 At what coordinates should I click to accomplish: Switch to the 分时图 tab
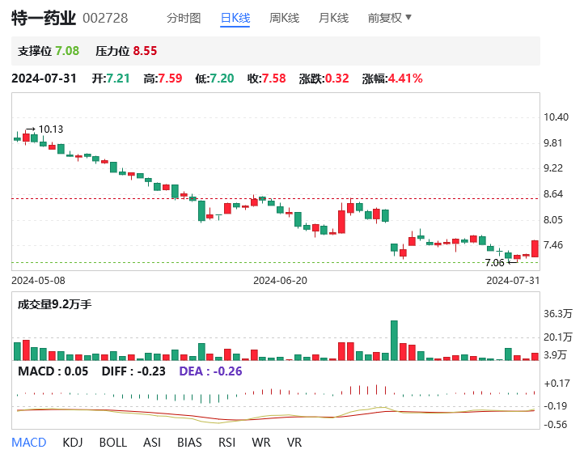point(184,18)
